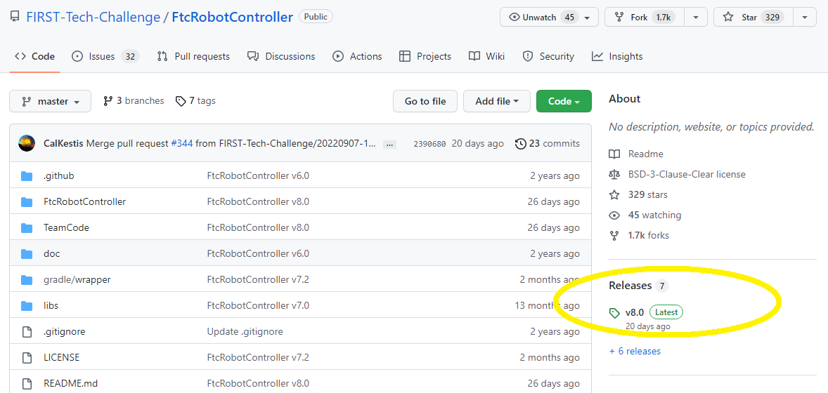This screenshot has width=828, height=393.
Task: Click the branches icon beside 3 branches
Action: click(x=108, y=101)
